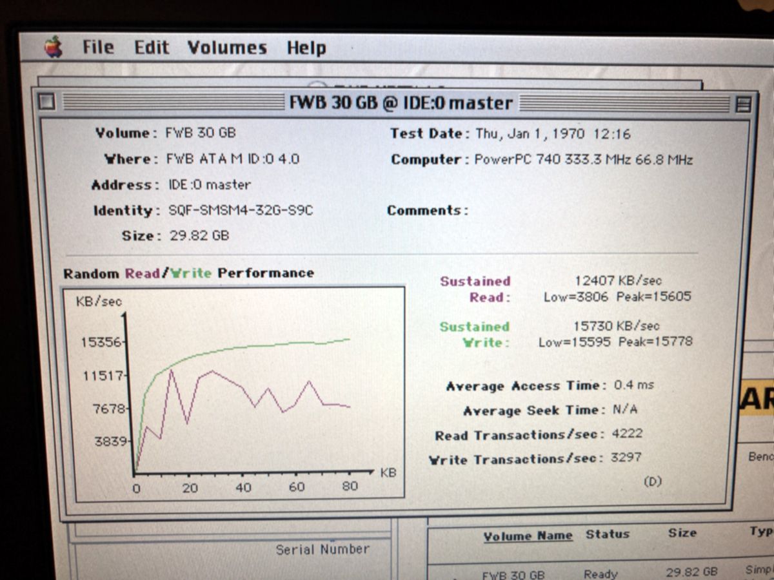Open the Apple menu
Image resolution: width=774 pixels, height=580 pixels.
click(54, 47)
